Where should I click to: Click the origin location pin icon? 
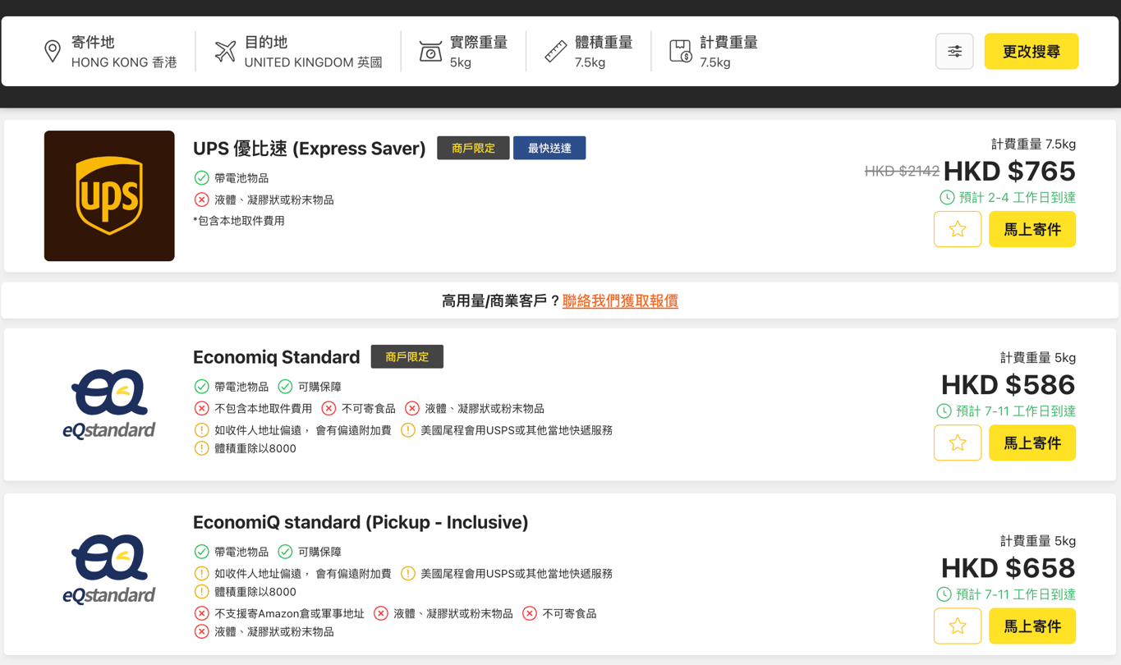53,51
